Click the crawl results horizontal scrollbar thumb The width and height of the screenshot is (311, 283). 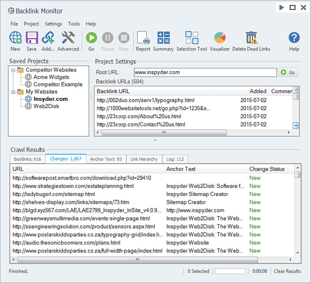(x=138, y=260)
